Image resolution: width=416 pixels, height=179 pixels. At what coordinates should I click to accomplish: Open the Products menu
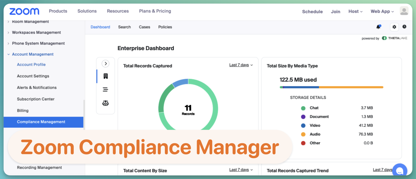[58, 11]
